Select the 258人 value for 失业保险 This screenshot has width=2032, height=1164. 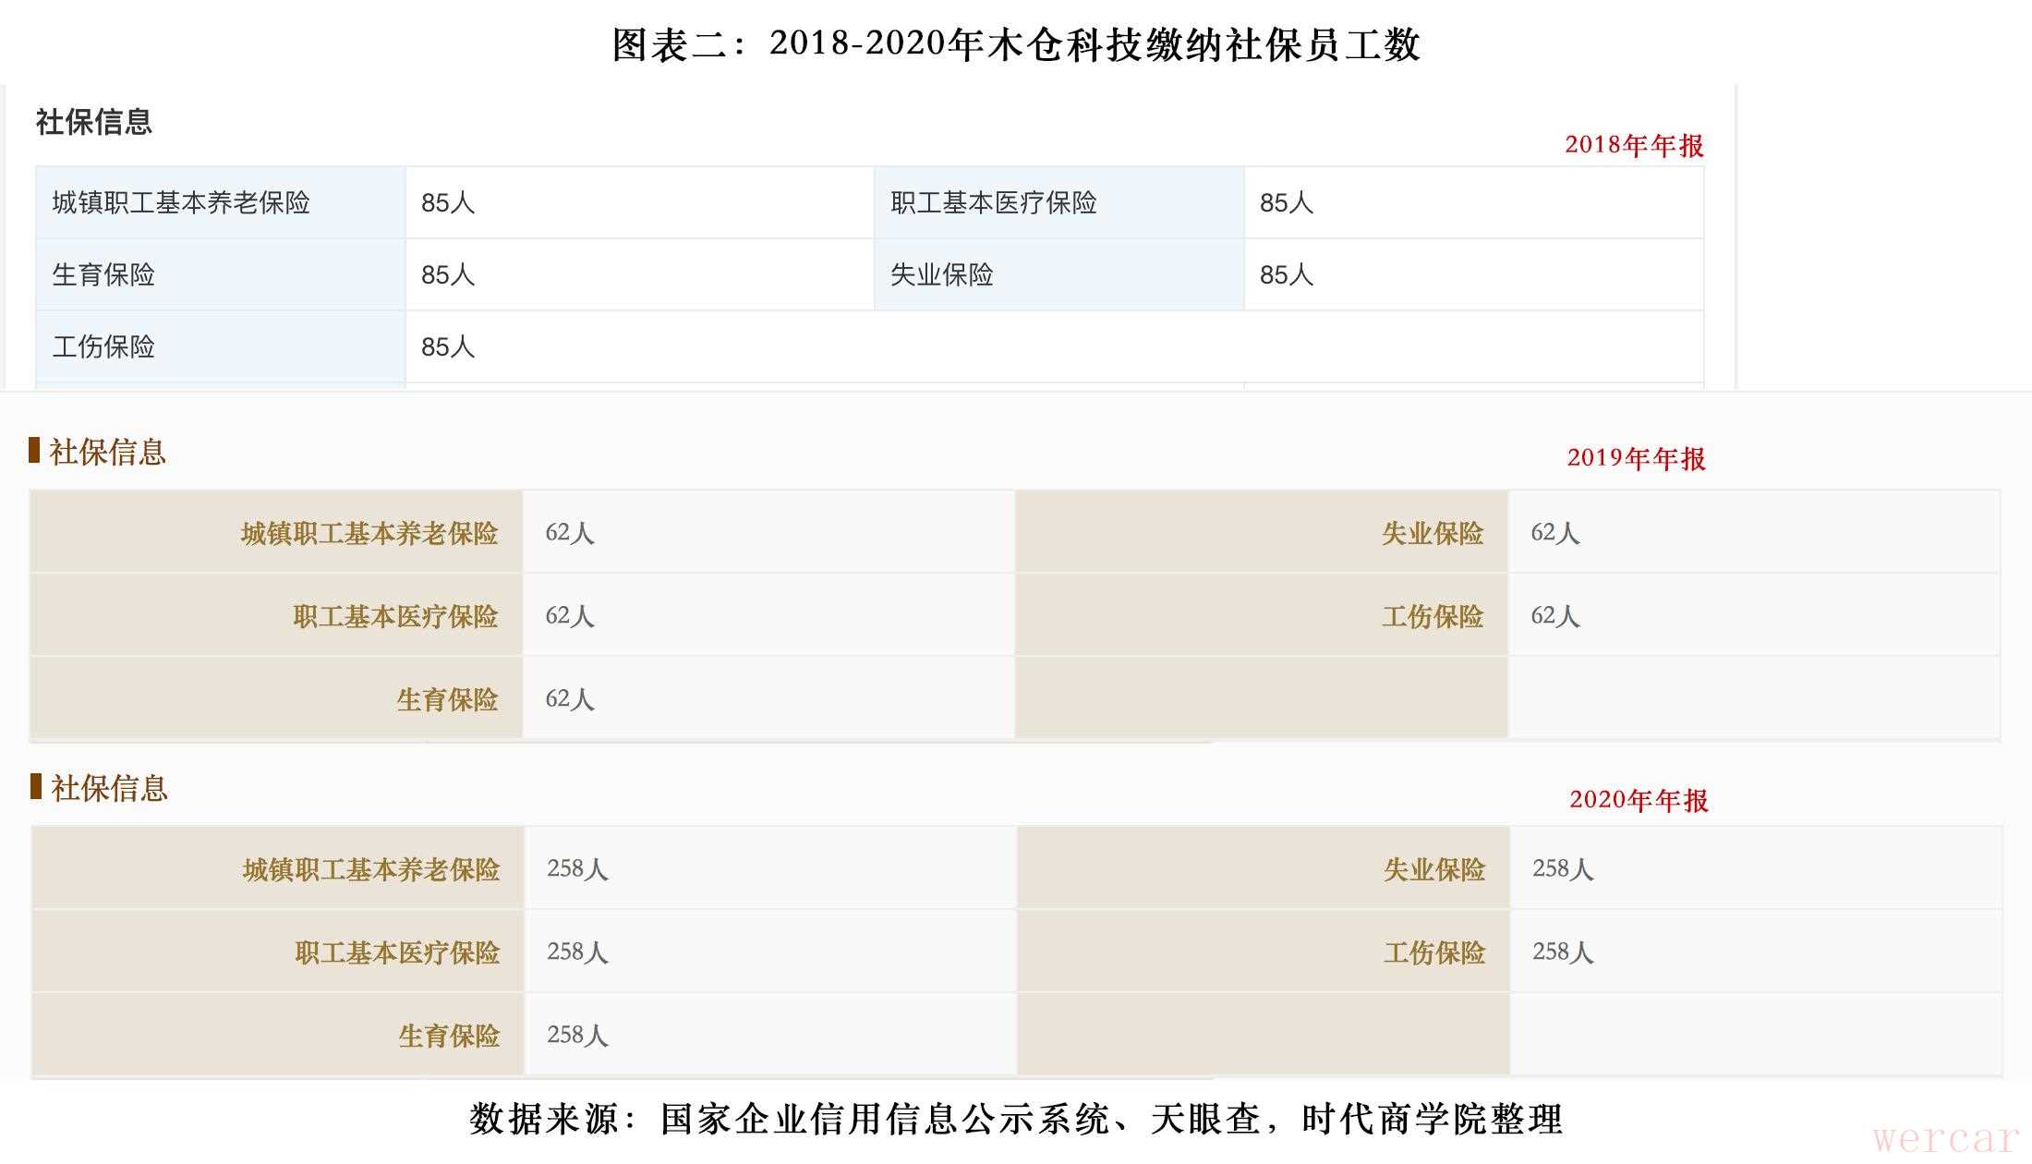[x=1563, y=868]
